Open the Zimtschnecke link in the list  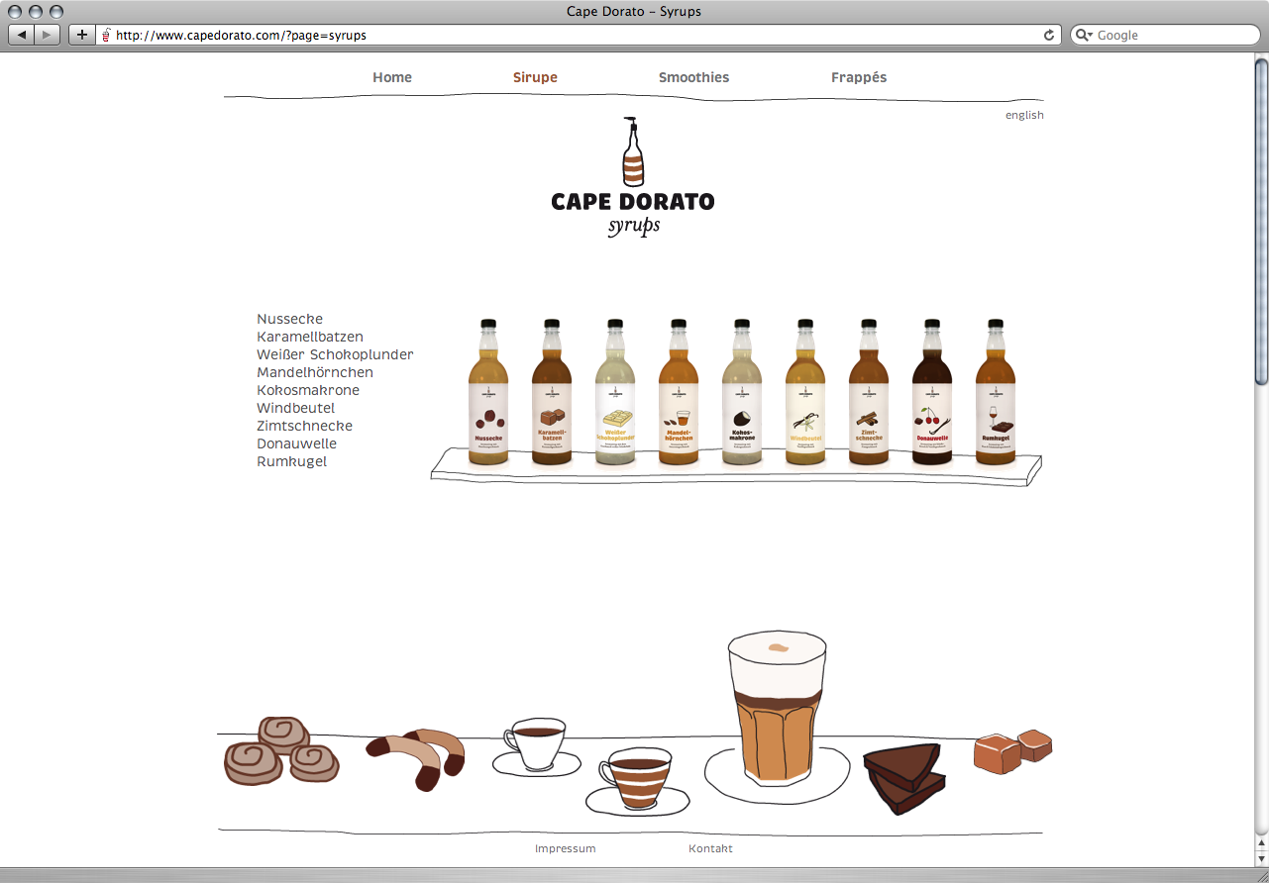(304, 426)
